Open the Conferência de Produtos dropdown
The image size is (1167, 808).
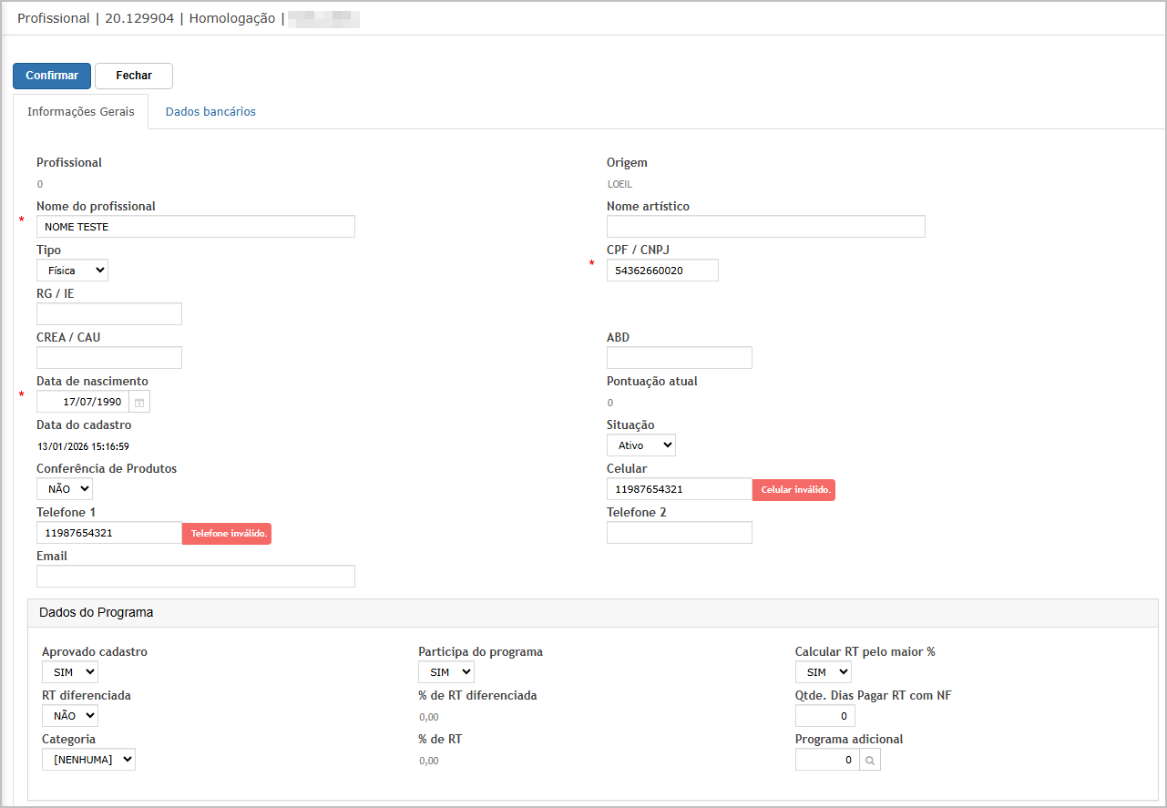[x=65, y=489]
